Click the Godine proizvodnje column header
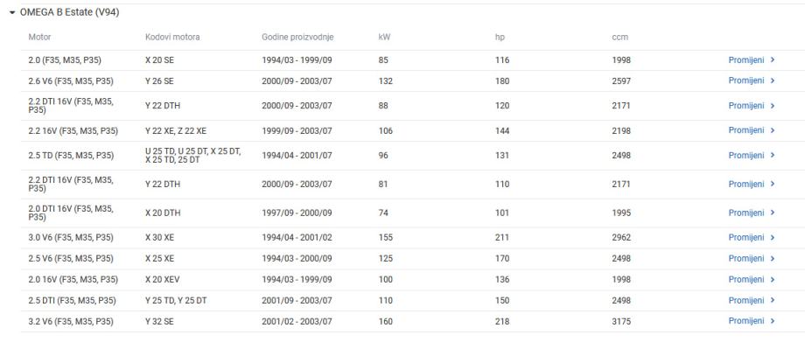Screen dimensions: 805x356 (x=297, y=38)
